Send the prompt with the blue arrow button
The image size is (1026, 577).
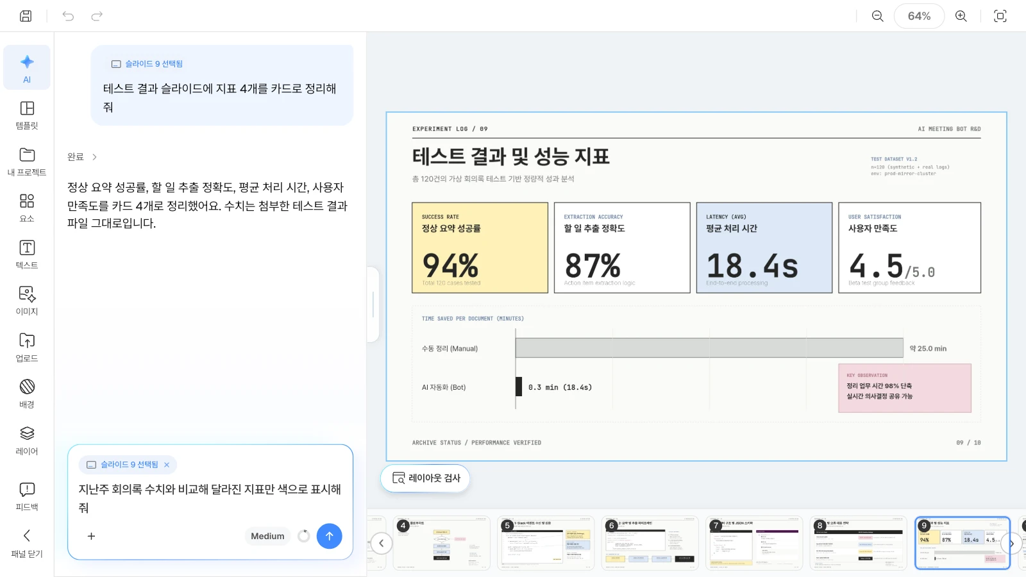point(329,536)
